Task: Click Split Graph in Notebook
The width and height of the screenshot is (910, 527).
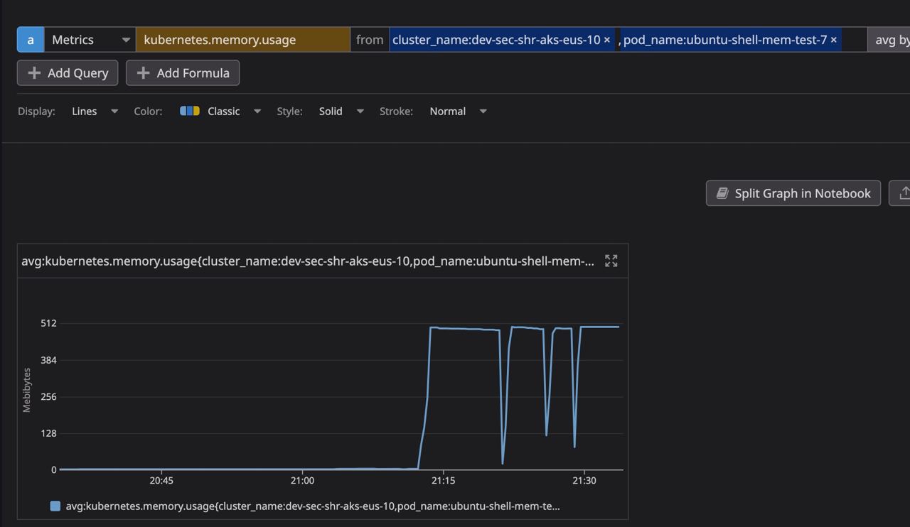Action: point(793,192)
